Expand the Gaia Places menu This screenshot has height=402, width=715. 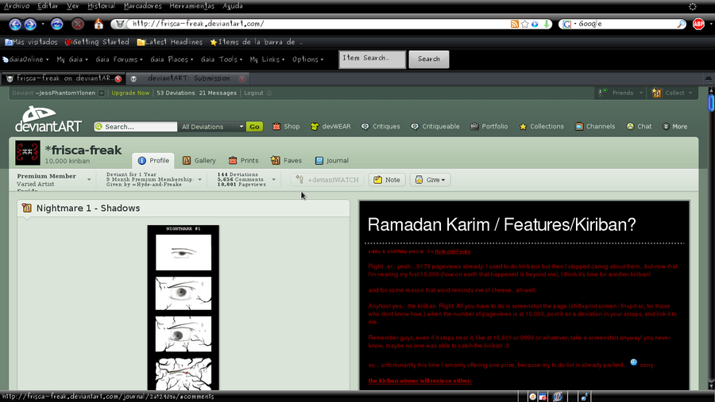172,59
